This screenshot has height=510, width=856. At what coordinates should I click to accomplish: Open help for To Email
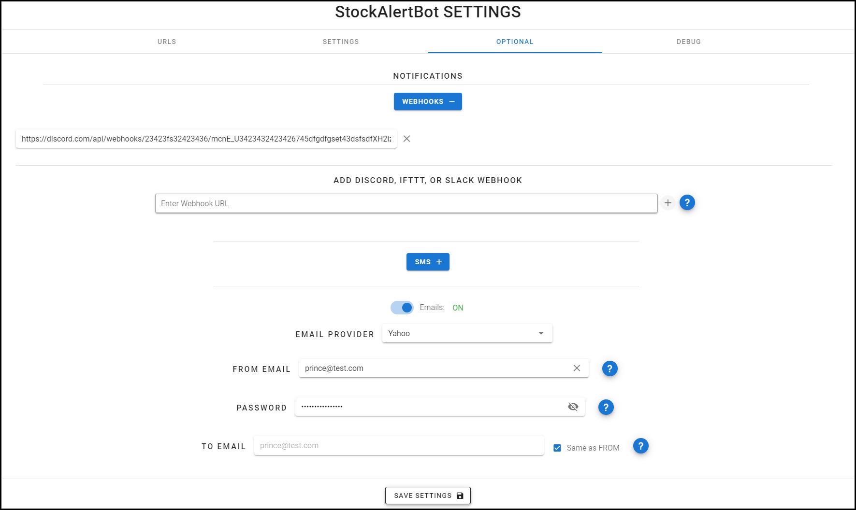[x=640, y=446]
